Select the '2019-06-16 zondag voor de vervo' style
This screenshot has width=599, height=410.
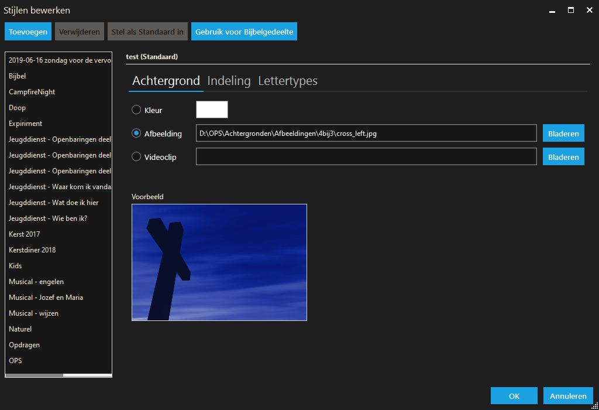[x=58, y=60]
